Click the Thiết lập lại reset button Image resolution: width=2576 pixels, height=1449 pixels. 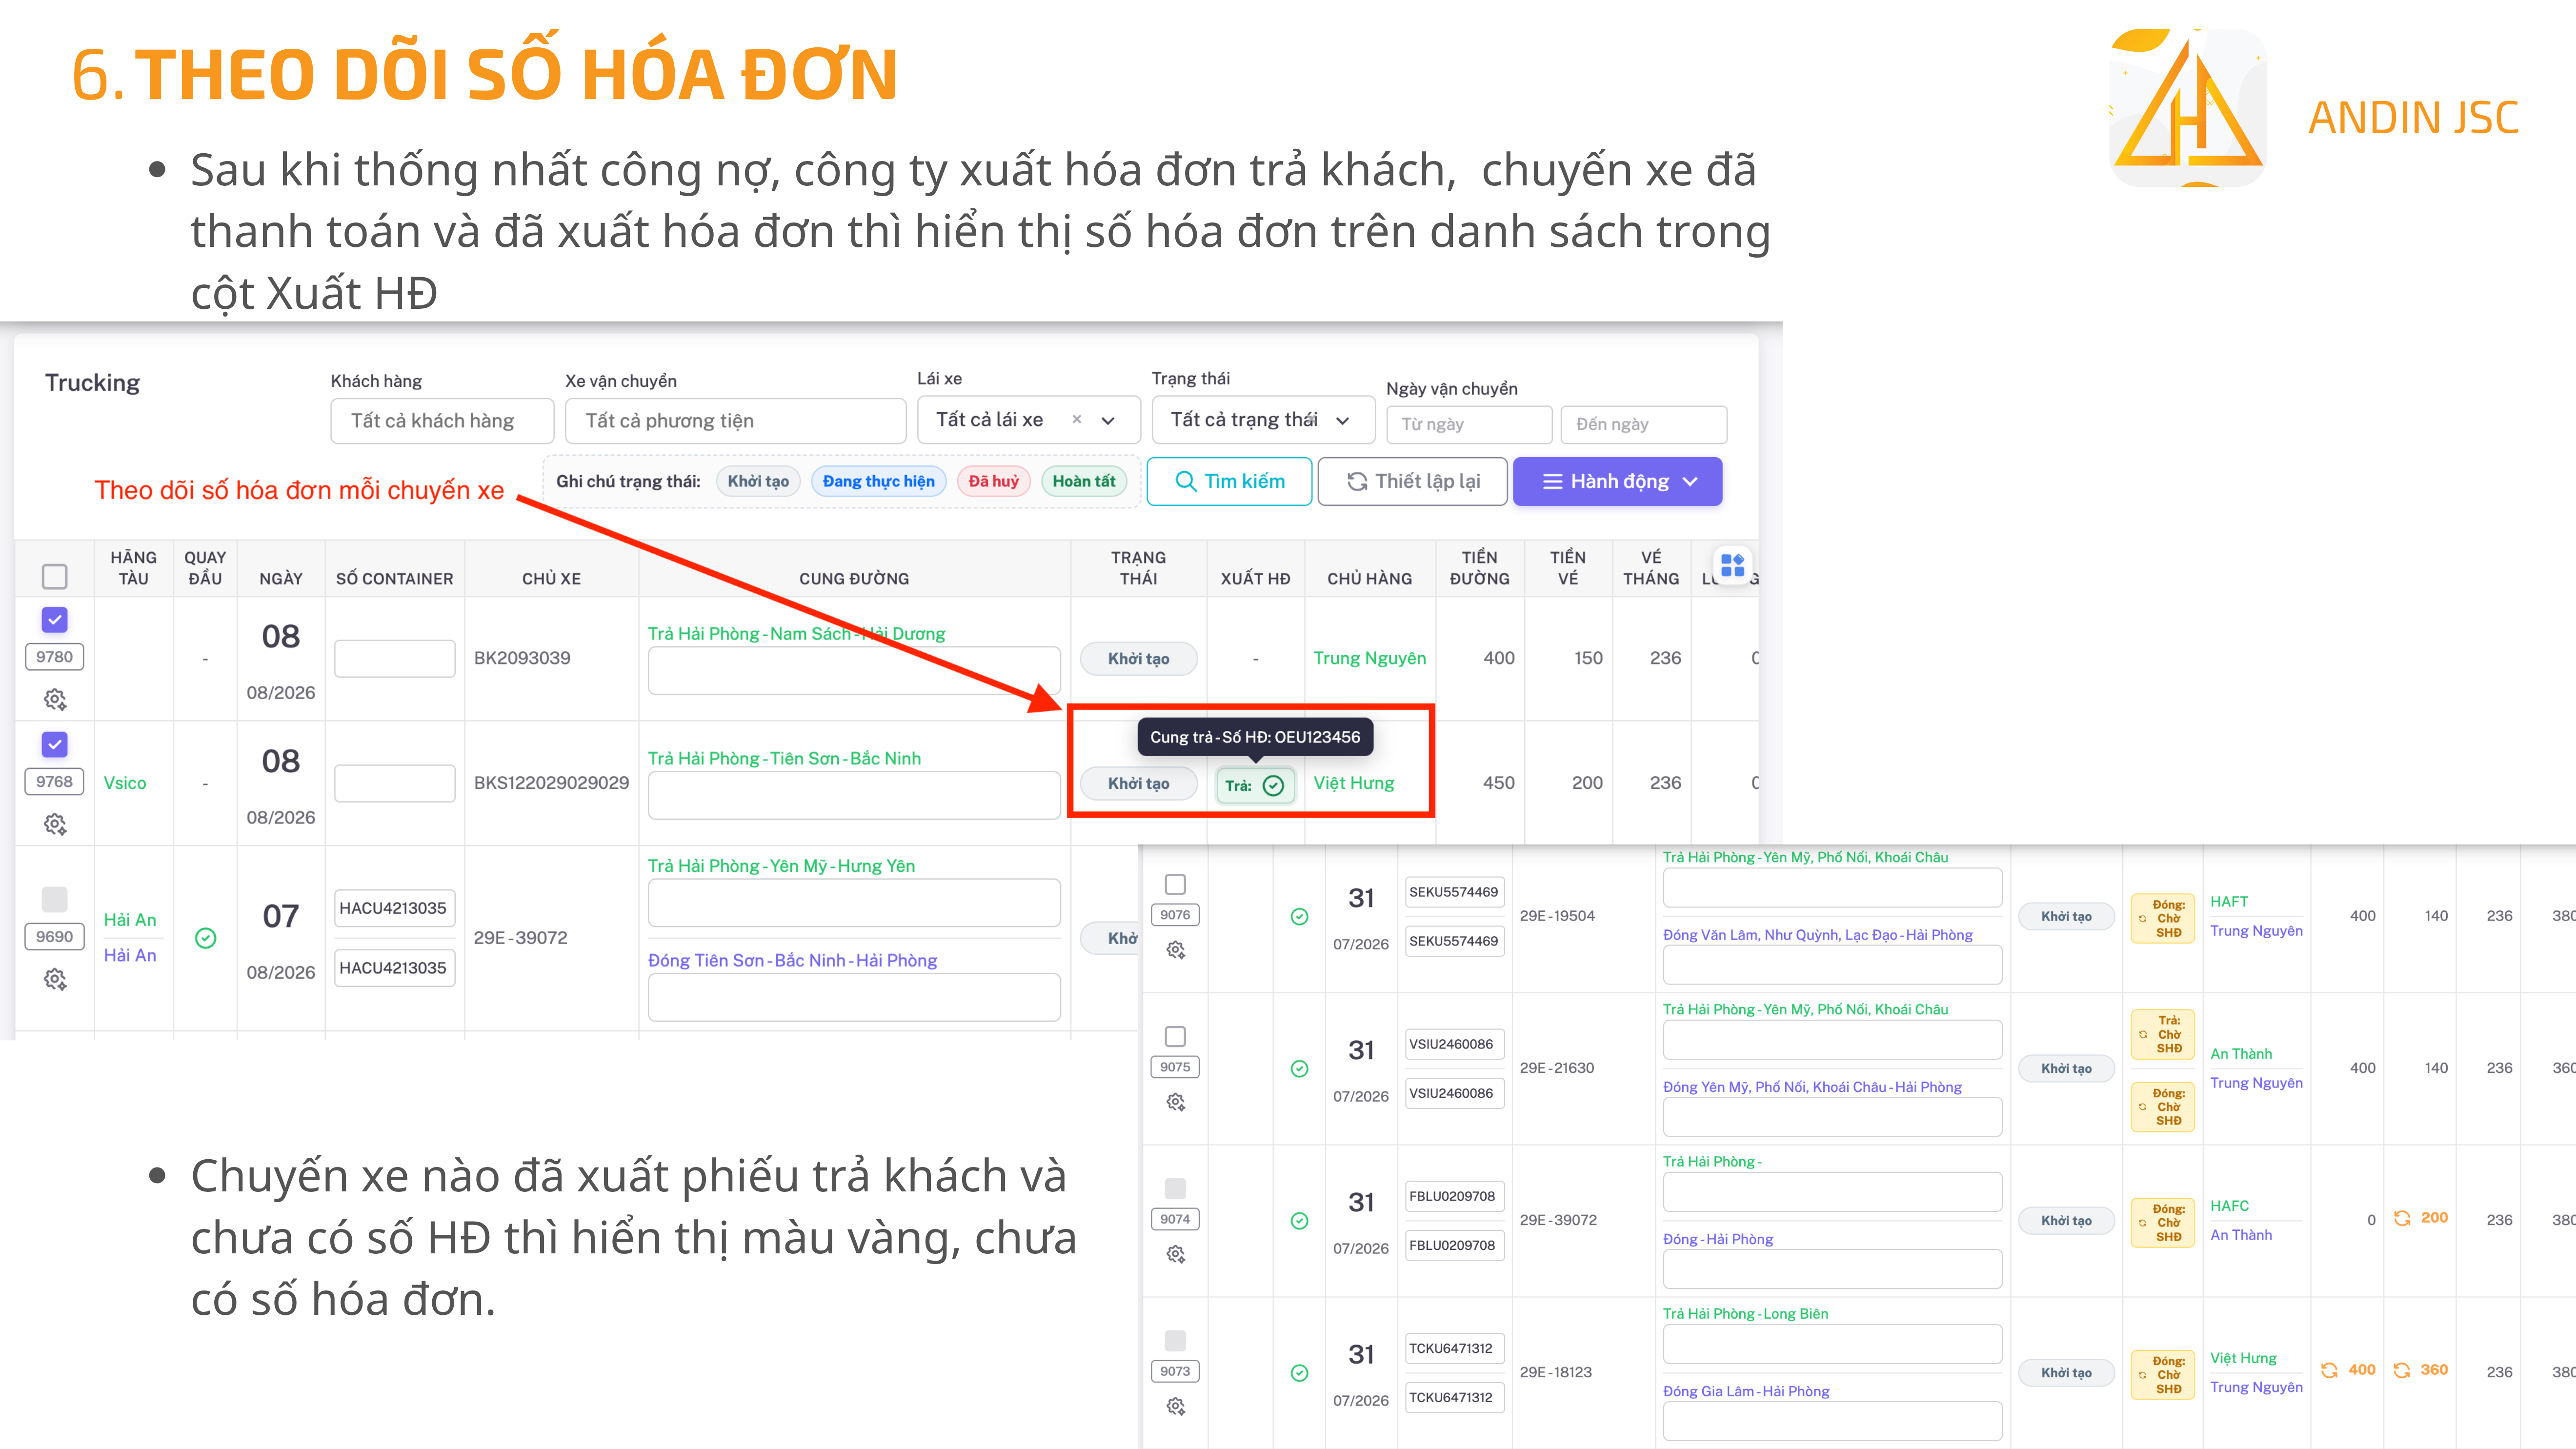(x=1413, y=481)
